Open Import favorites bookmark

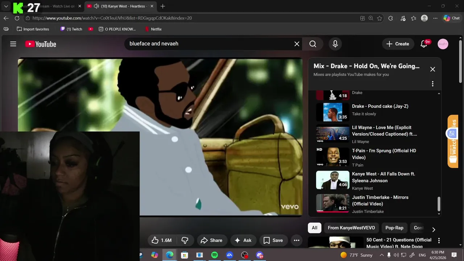tap(33, 29)
